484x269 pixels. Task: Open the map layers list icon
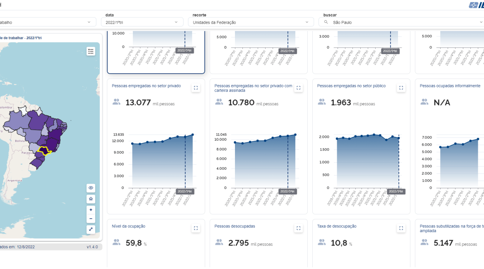[x=91, y=51]
